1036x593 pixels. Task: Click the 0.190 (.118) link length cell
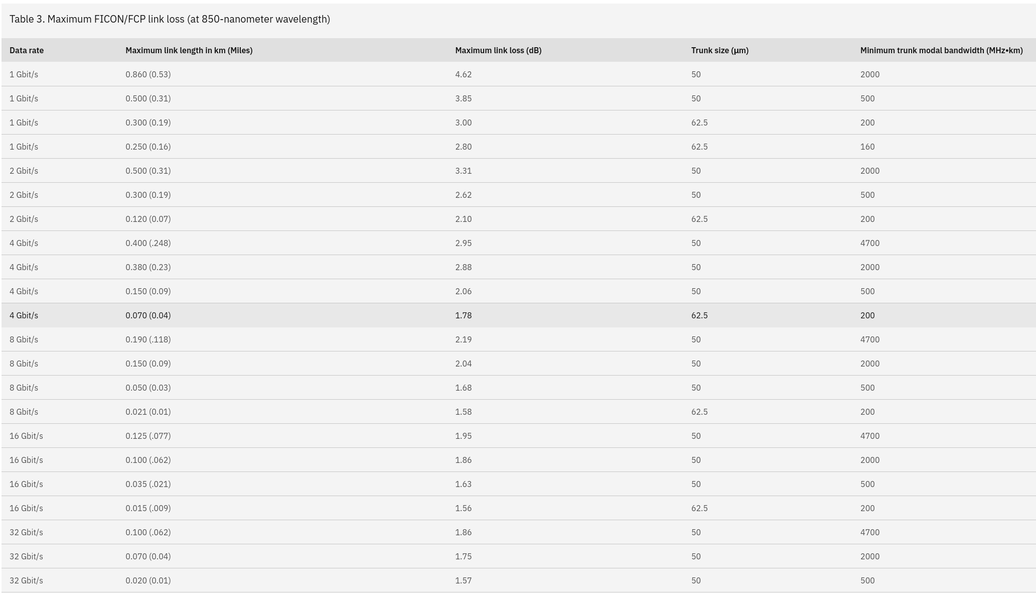148,339
